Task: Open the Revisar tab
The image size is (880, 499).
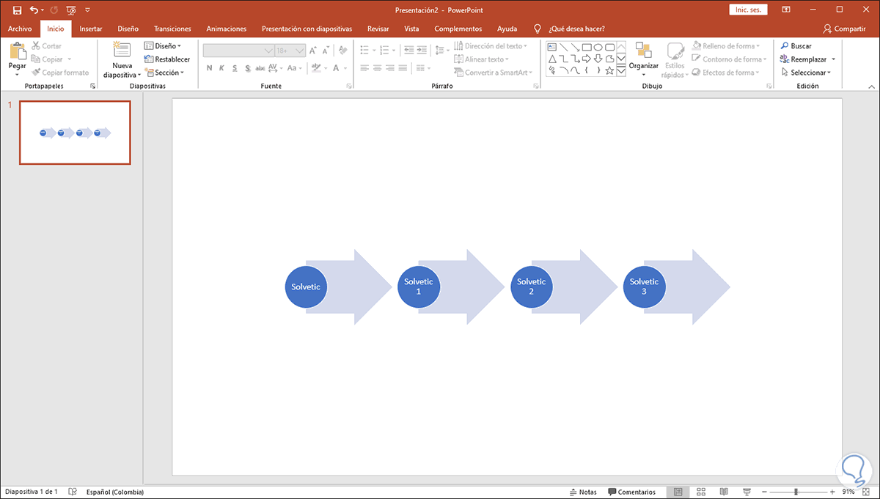Action: (x=378, y=29)
